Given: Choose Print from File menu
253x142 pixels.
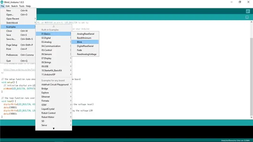Looking at the screenshot, I should coord(18,49).
